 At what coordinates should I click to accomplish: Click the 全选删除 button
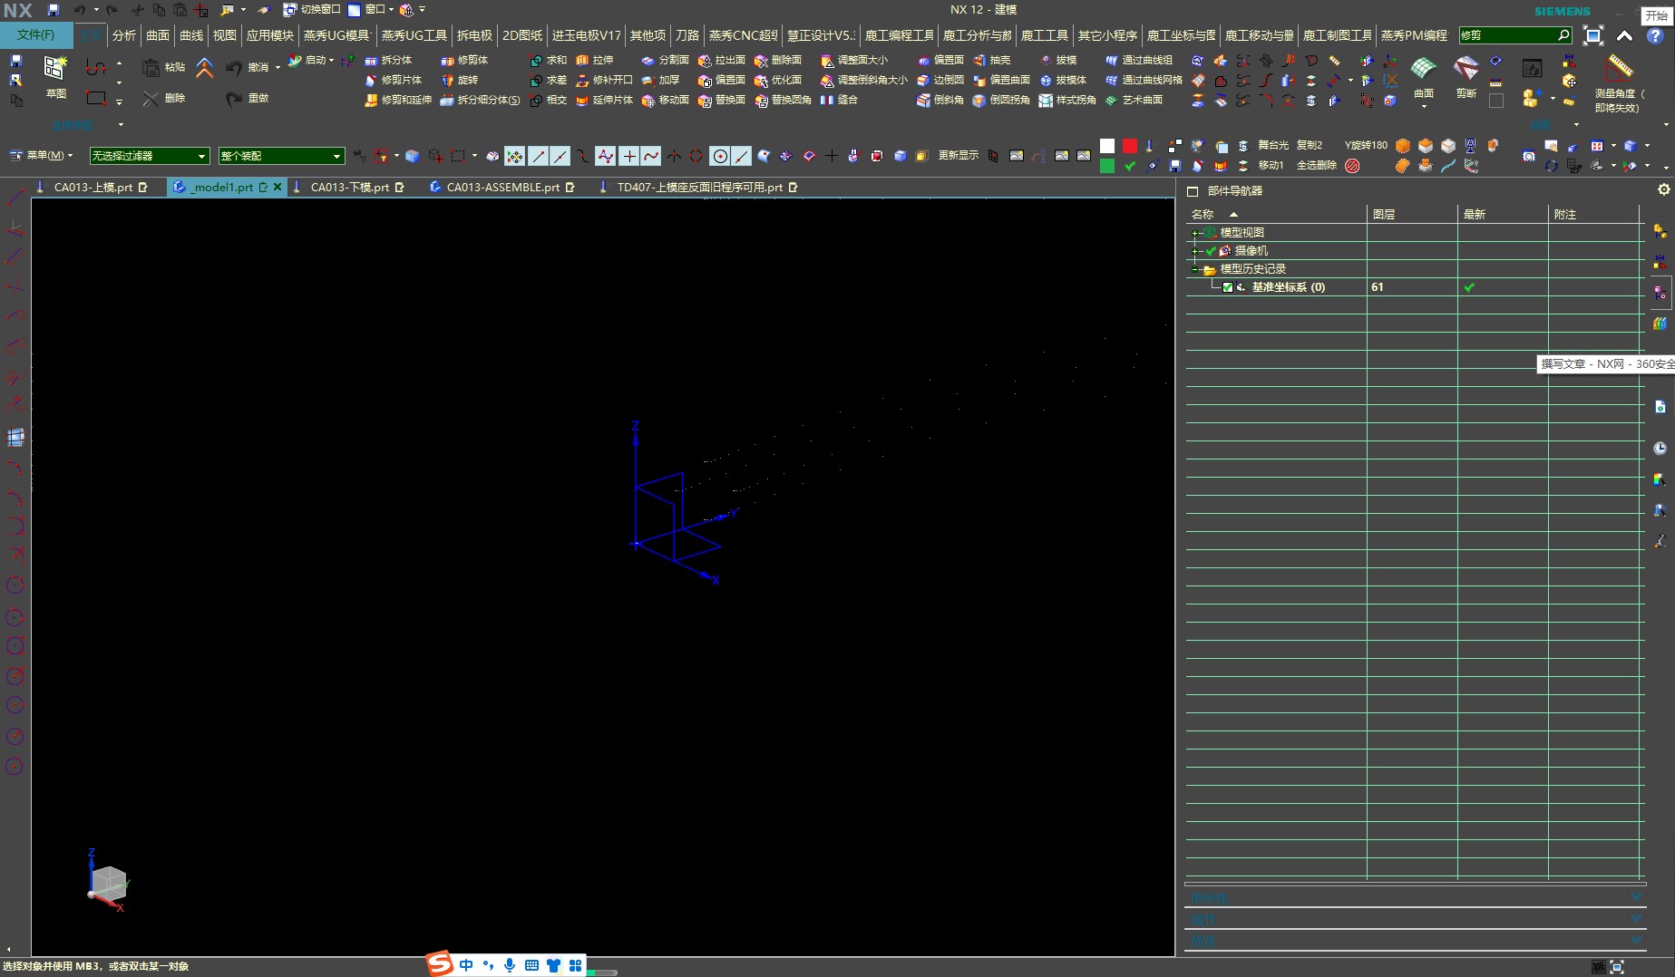[x=1317, y=165]
